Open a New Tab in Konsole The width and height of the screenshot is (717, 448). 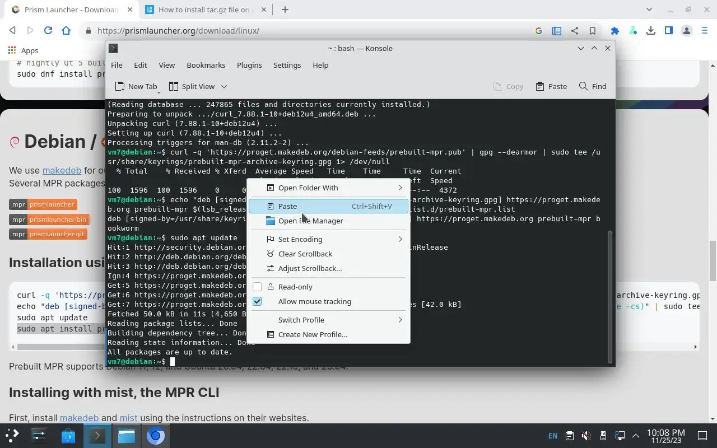(x=136, y=86)
